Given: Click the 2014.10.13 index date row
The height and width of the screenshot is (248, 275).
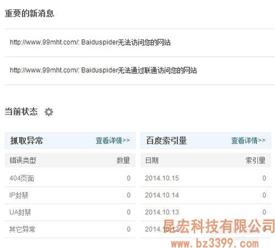Looking at the screenshot, I should tap(206, 212).
